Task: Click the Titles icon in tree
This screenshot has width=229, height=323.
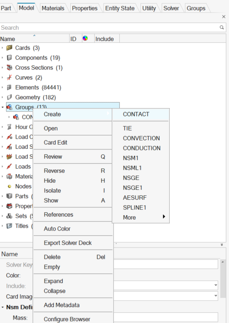Action: pyautogui.click(x=9, y=226)
